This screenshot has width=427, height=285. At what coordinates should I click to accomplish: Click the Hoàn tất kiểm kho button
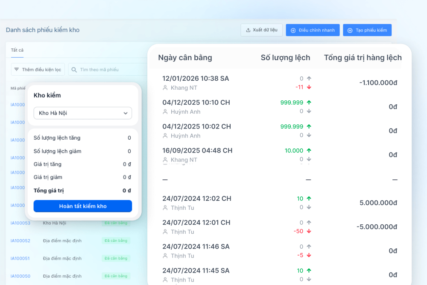point(83,206)
